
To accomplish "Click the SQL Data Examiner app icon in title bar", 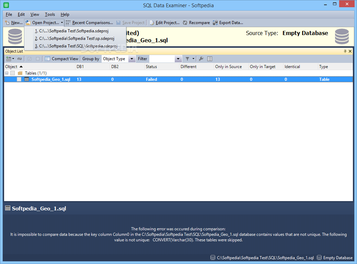I will click(x=6, y=5).
